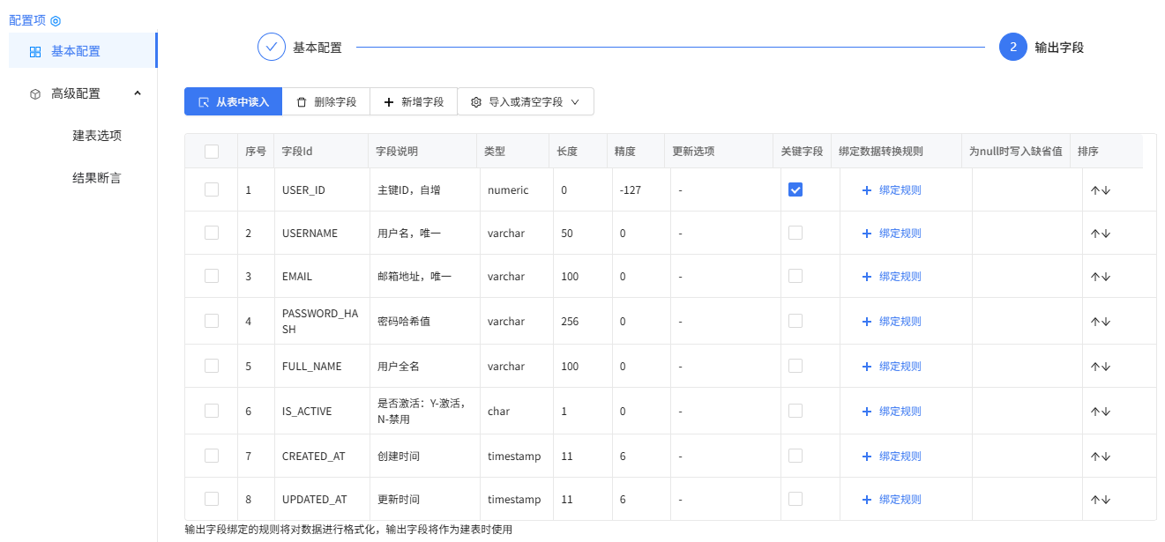Click the trash icon on 删除字段 button

point(302,101)
